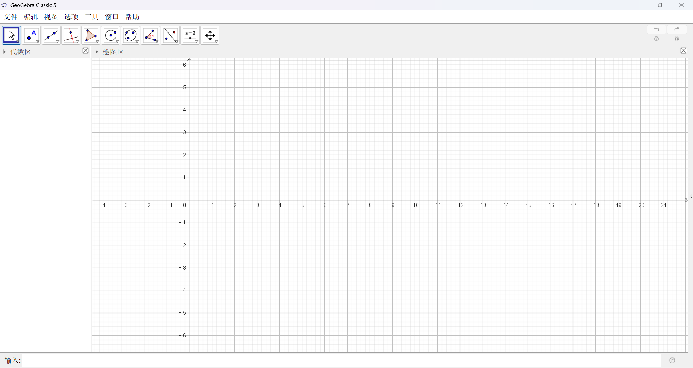Select the Move arrow tool
Viewport: 693px width, 368px height.
click(11, 35)
